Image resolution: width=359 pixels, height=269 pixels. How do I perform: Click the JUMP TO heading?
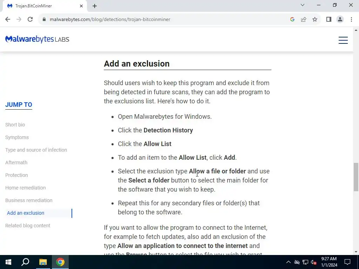[x=19, y=105]
